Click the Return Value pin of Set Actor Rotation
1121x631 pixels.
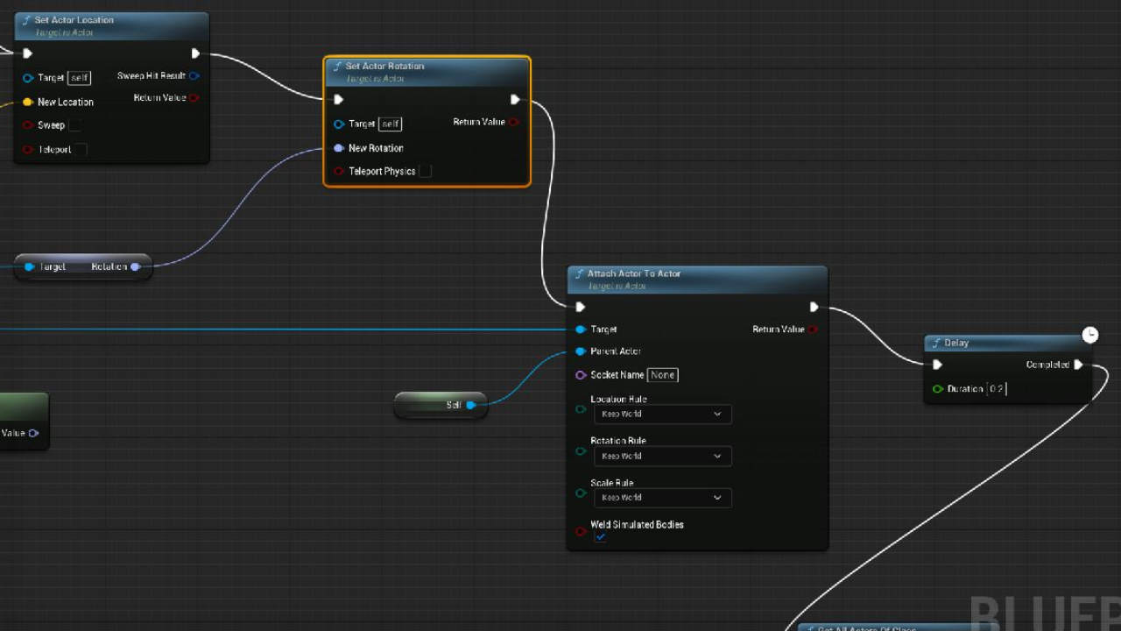click(514, 122)
